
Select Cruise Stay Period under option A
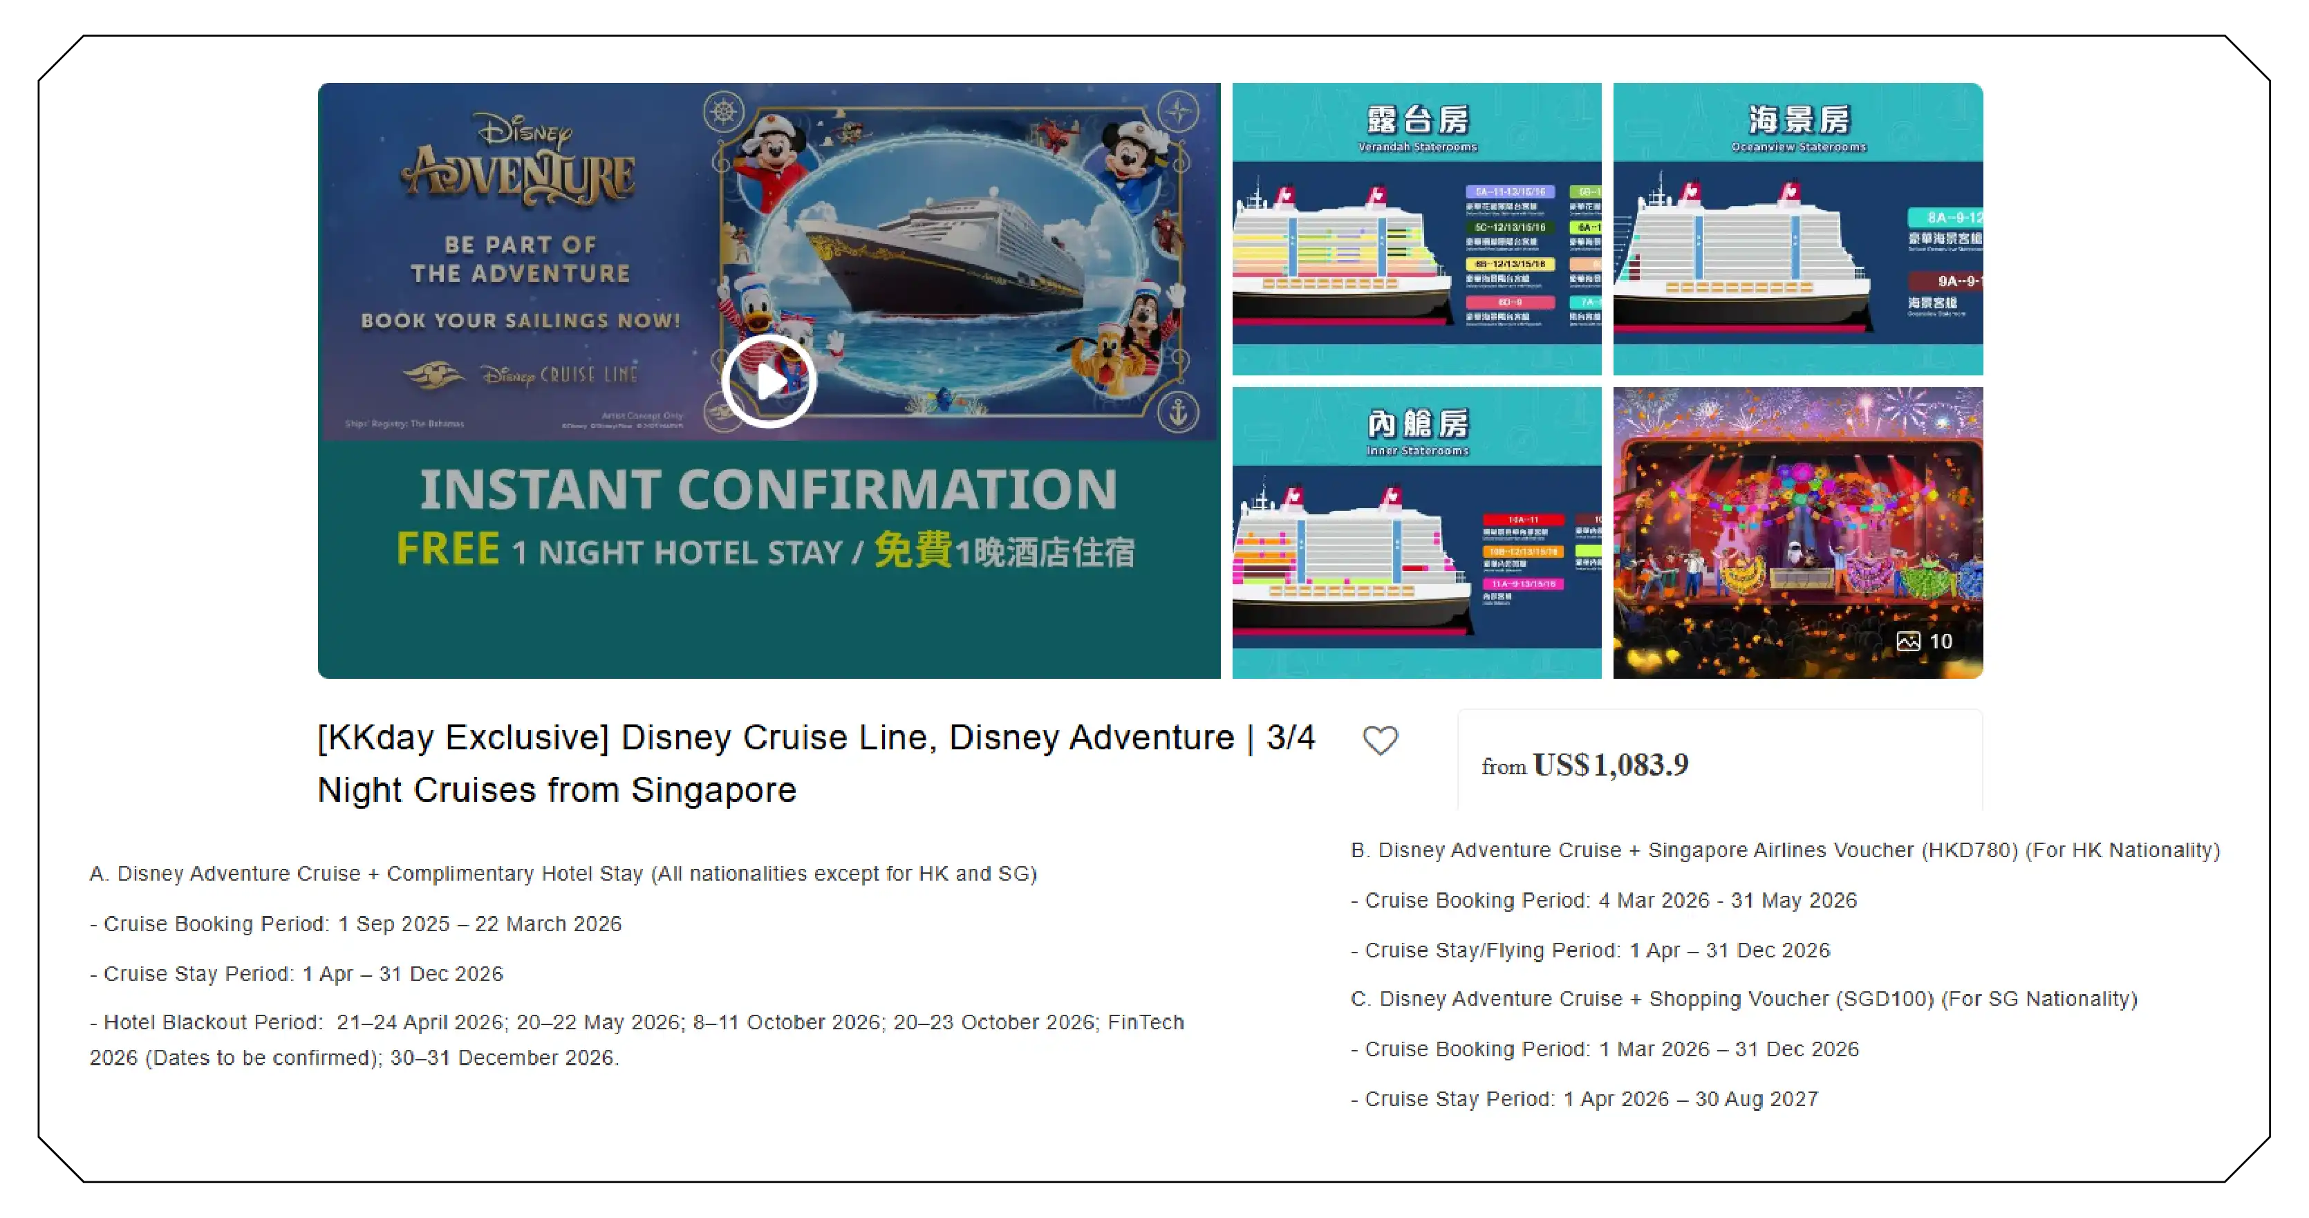[x=296, y=974]
